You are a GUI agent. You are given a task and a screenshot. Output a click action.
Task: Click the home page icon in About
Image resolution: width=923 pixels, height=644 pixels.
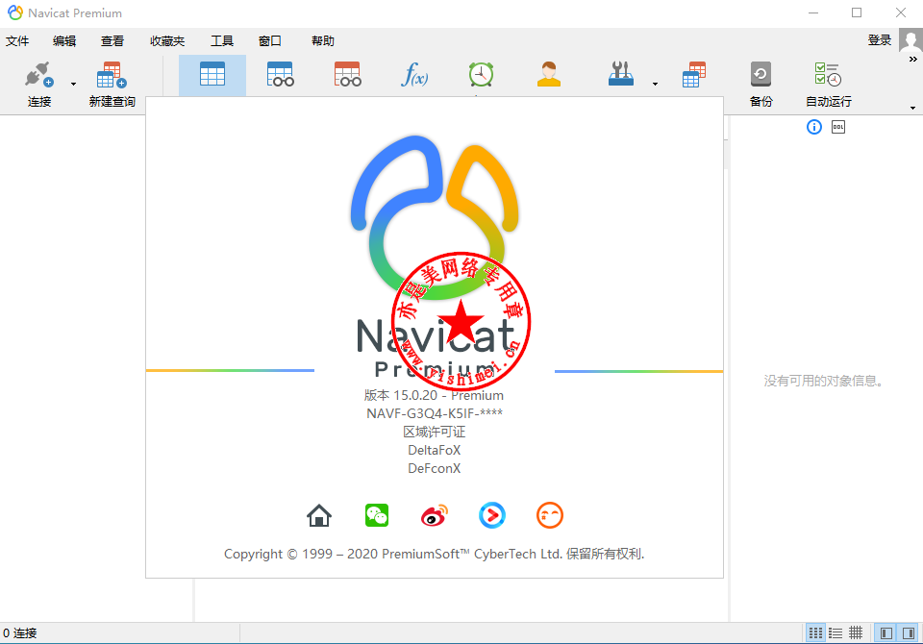tap(319, 515)
